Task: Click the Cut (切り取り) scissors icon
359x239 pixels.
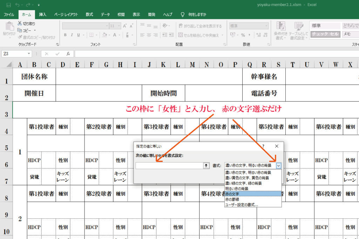Action: click(x=20, y=23)
